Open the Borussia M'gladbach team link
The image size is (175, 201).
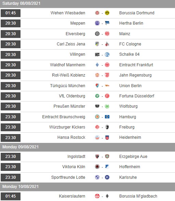point(138,196)
